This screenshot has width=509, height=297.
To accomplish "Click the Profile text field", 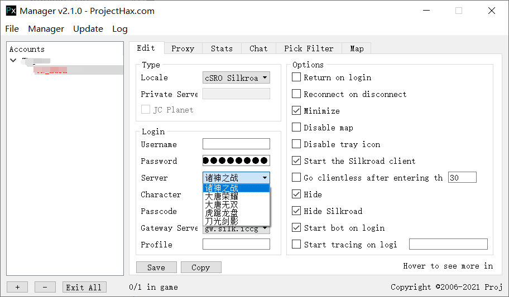I will pos(236,245).
